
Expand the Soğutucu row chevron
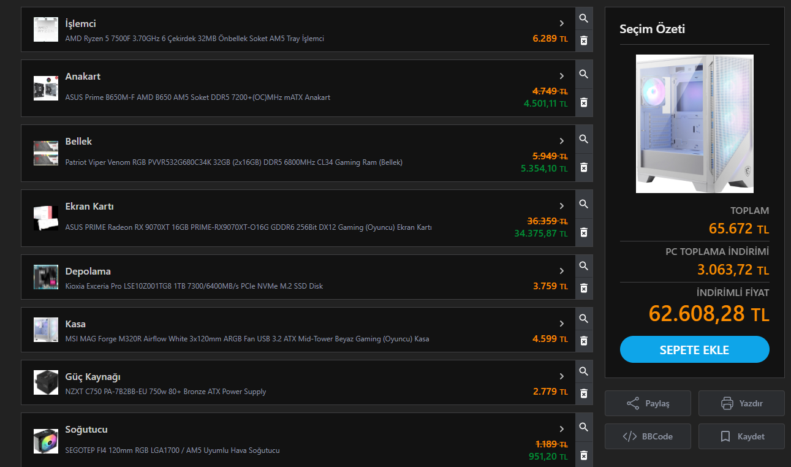[562, 429]
